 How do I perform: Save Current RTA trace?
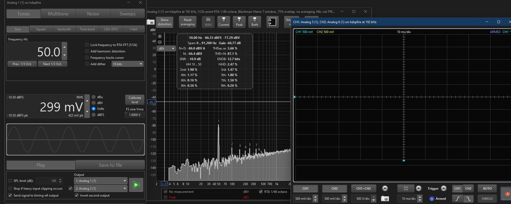pyautogui.click(x=224, y=22)
